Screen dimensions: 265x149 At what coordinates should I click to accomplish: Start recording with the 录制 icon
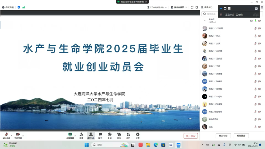click(x=110, y=136)
